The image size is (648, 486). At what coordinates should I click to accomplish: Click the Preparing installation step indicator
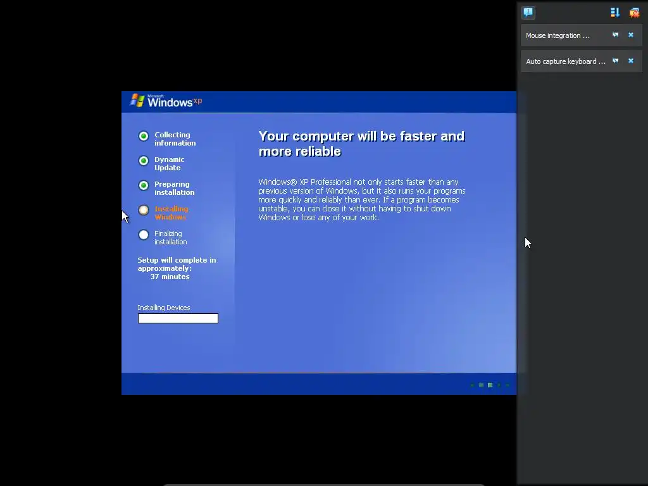[x=144, y=185]
